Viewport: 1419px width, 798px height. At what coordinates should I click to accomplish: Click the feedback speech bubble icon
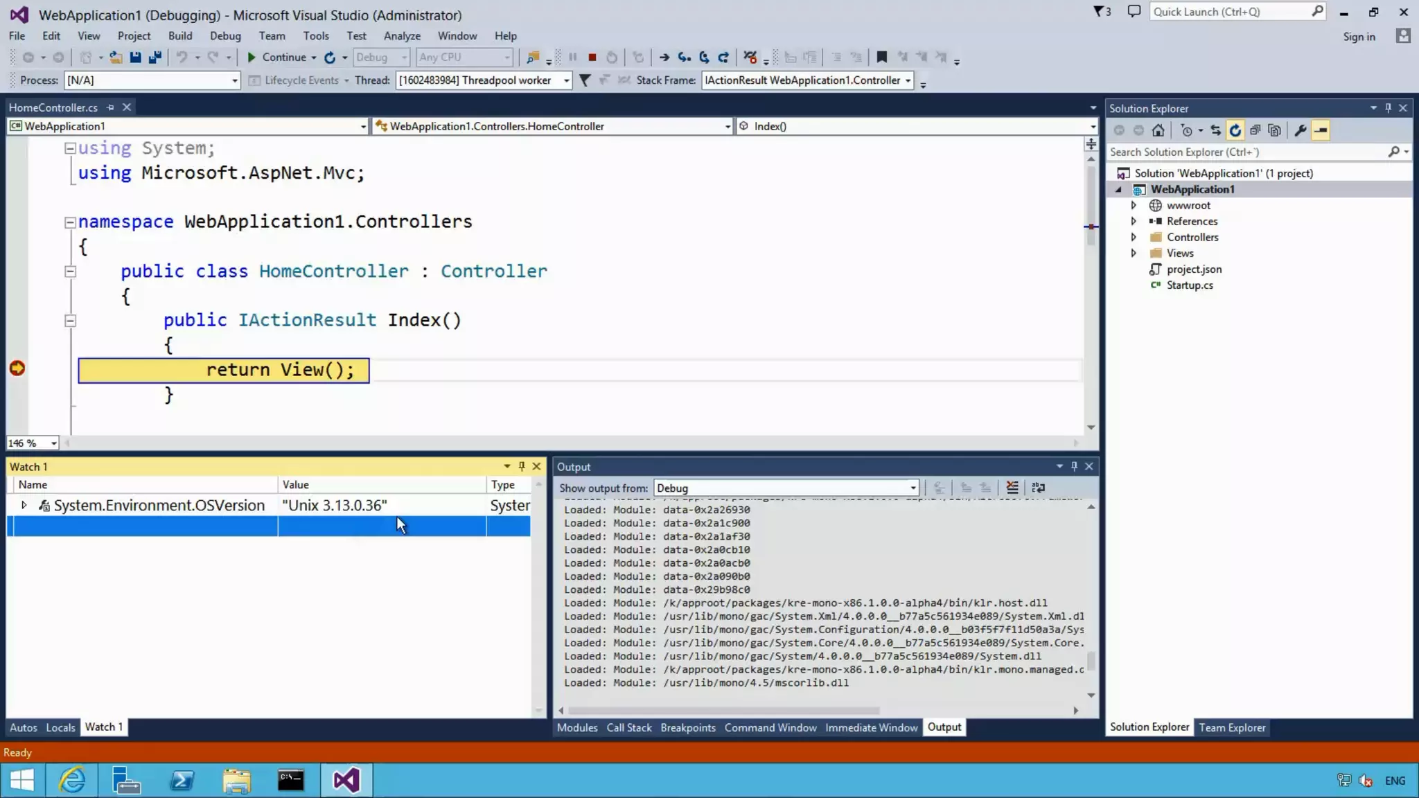tap(1134, 12)
